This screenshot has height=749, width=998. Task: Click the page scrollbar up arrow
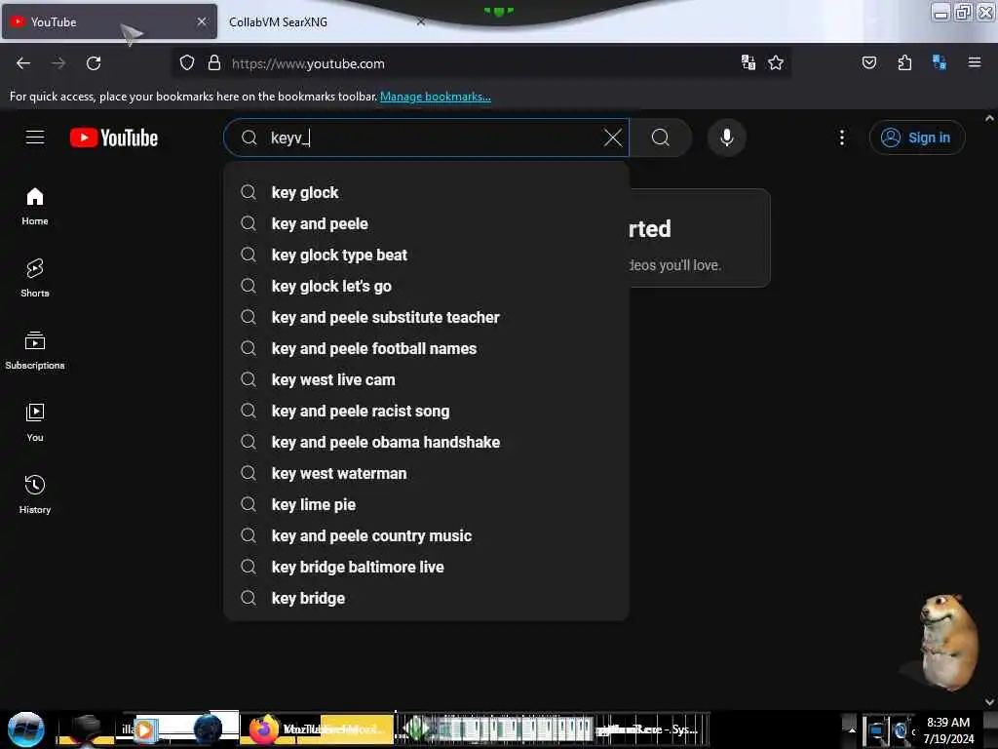[x=989, y=118]
